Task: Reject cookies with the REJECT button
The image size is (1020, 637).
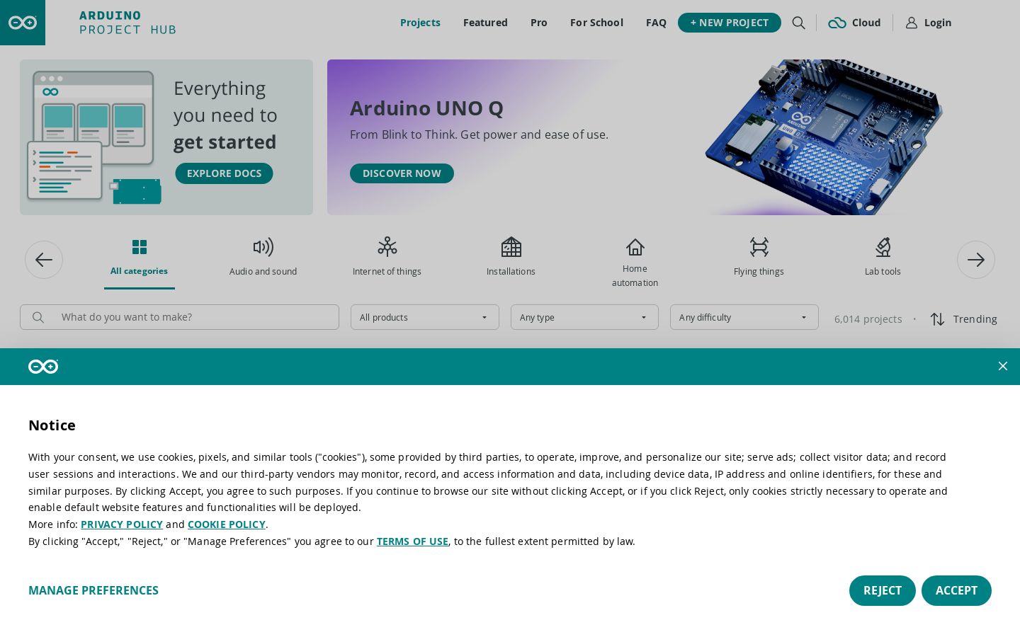Action: pos(883,590)
